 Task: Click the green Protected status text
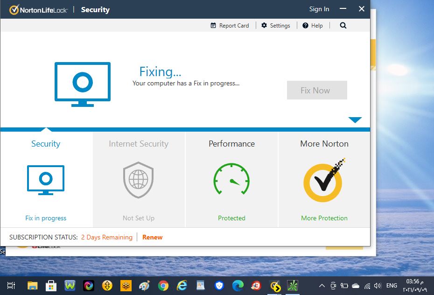[x=231, y=218]
